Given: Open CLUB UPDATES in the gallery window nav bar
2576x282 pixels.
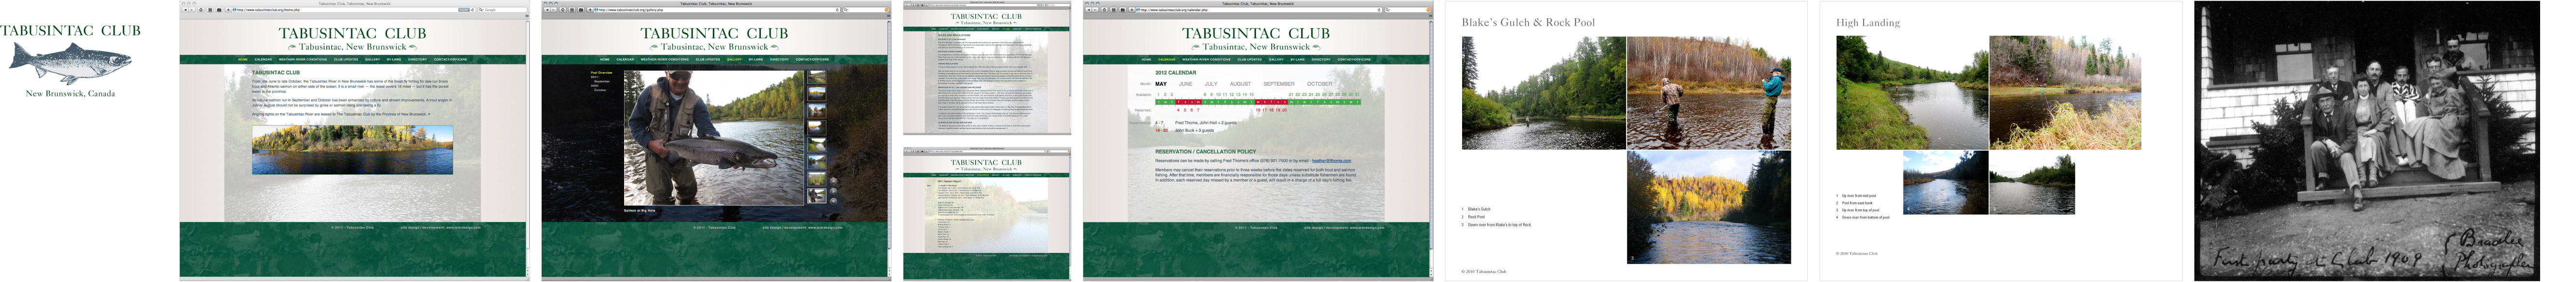Looking at the screenshot, I should [x=708, y=59].
